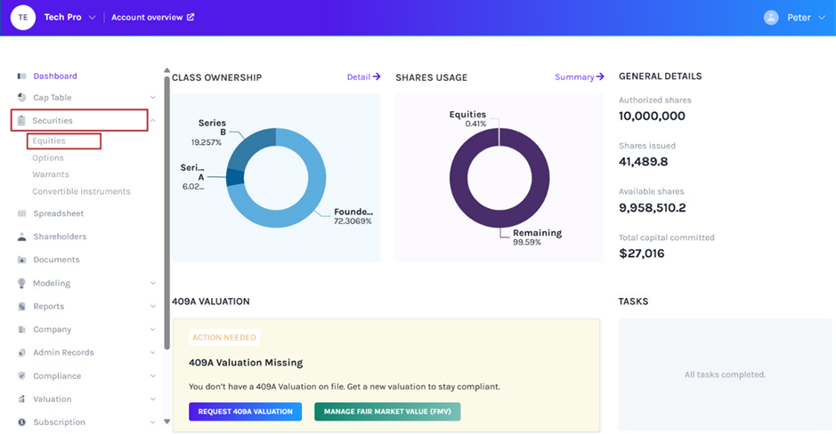Click the Spreadsheet grid icon

click(22, 213)
